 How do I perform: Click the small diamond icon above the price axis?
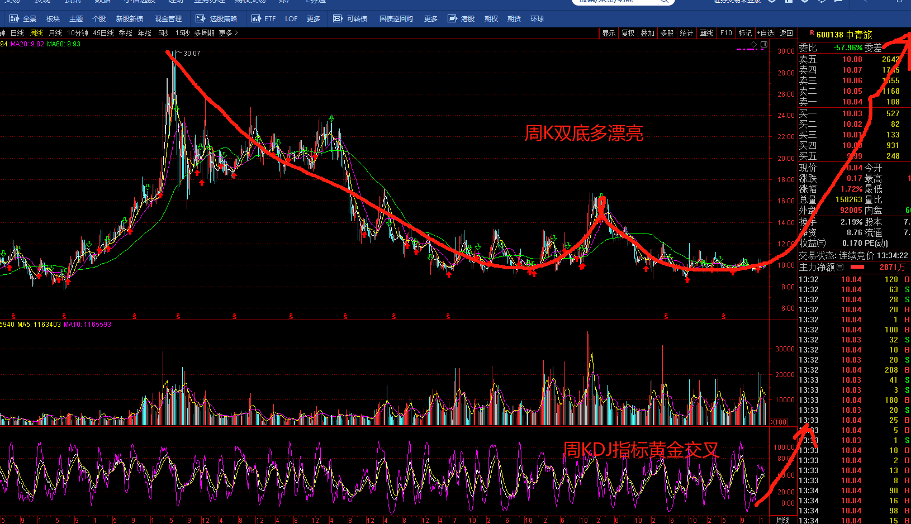753,44
